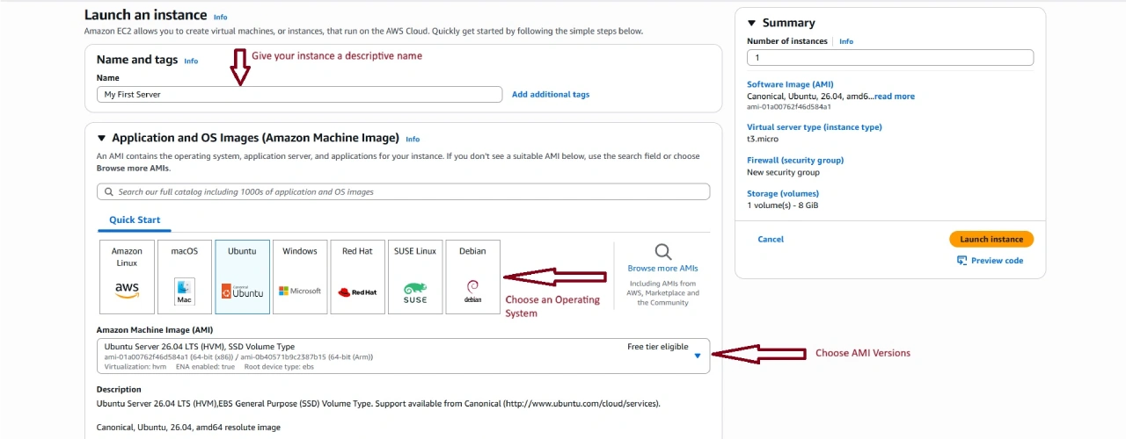Click the Cancel button in Summary
Image resolution: width=1126 pixels, height=439 pixels.
click(771, 239)
